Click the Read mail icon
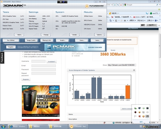The height and width of the screenshot is (129, 161). point(121,20)
